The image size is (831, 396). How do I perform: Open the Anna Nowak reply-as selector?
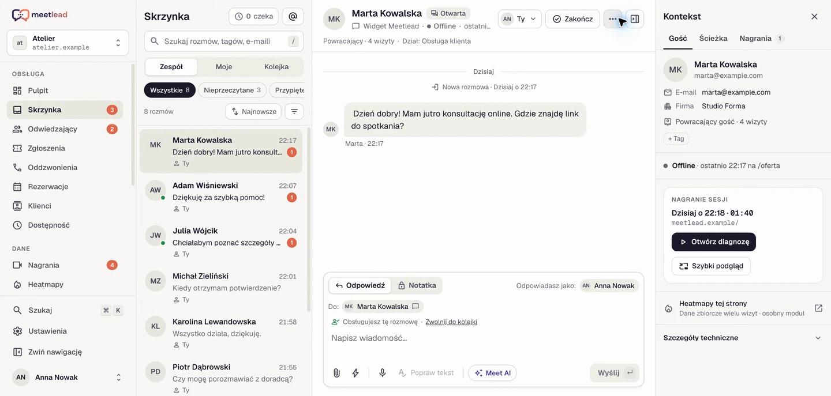click(x=609, y=285)
